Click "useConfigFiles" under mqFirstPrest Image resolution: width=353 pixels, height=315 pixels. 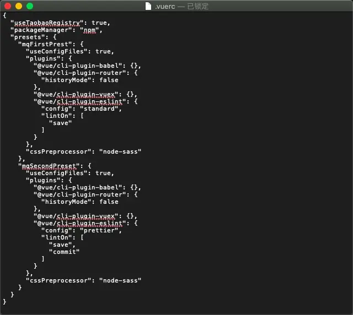(56, 51)
